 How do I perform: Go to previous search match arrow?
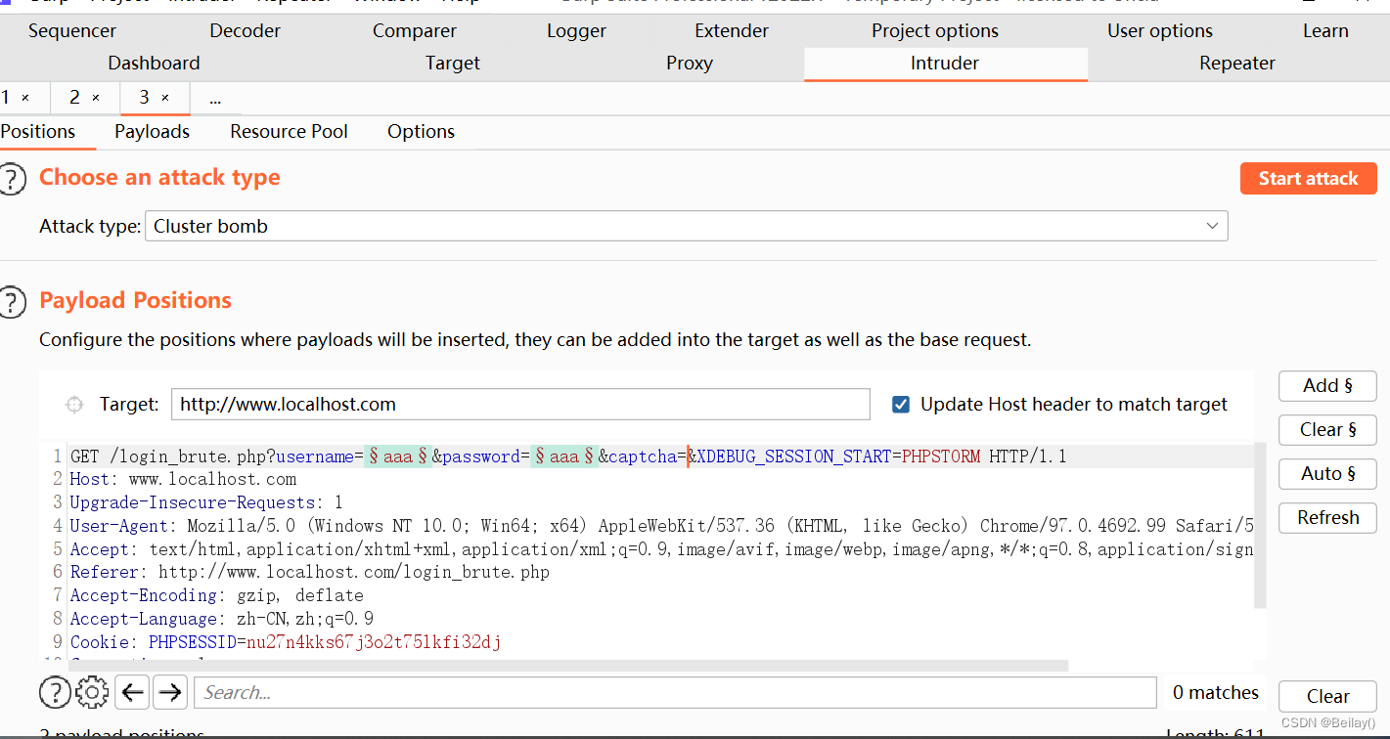point(132,693)
